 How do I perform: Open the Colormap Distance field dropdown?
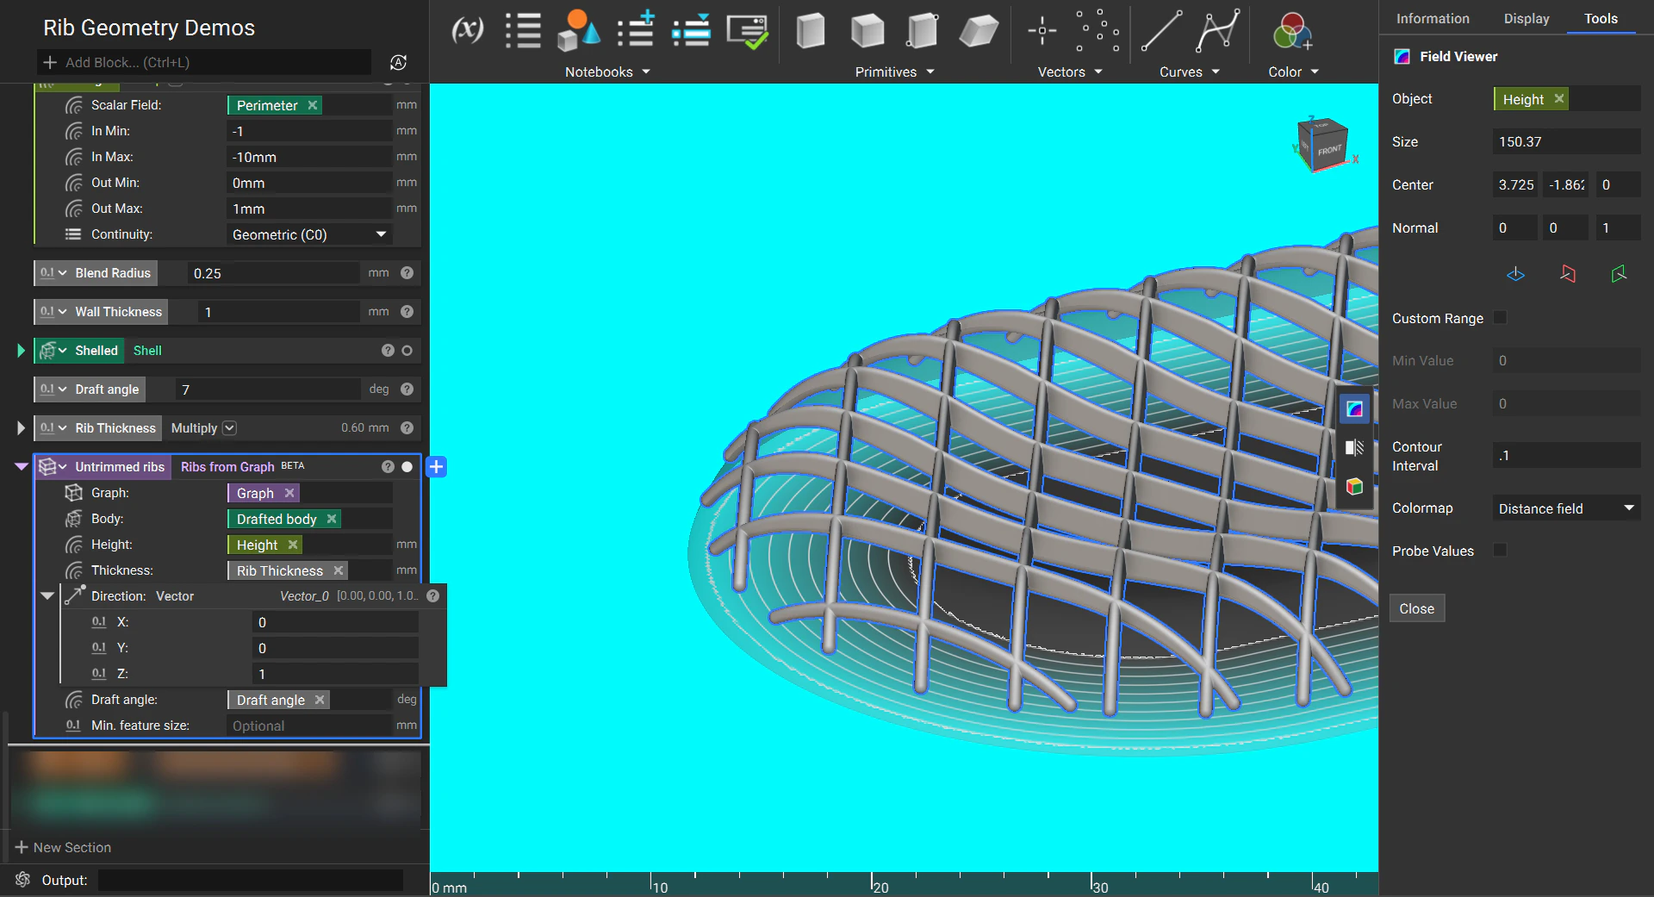pyautogui.click(x=1565, y=508)
